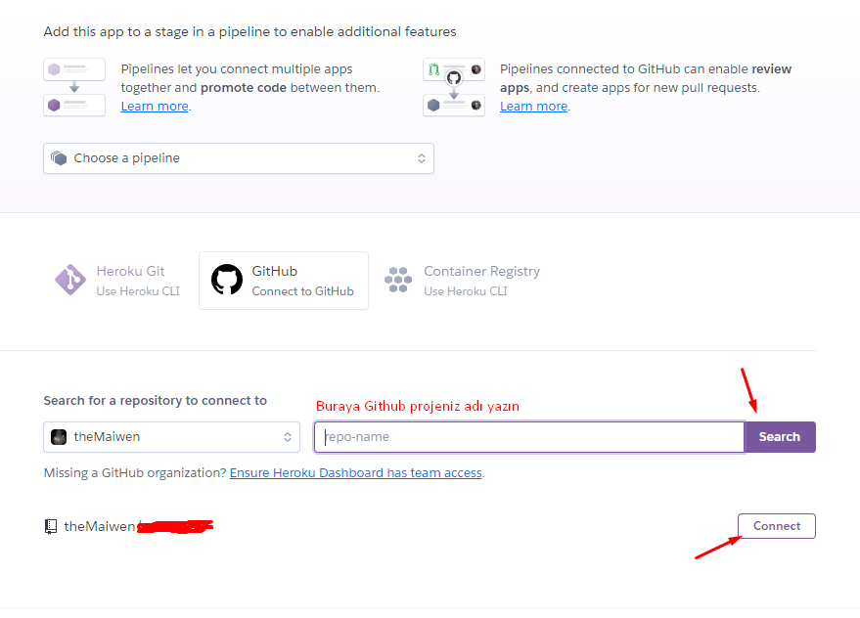
Task: Click the Heroku Git diamond logo icon
Action: click(x=70, y=280)
